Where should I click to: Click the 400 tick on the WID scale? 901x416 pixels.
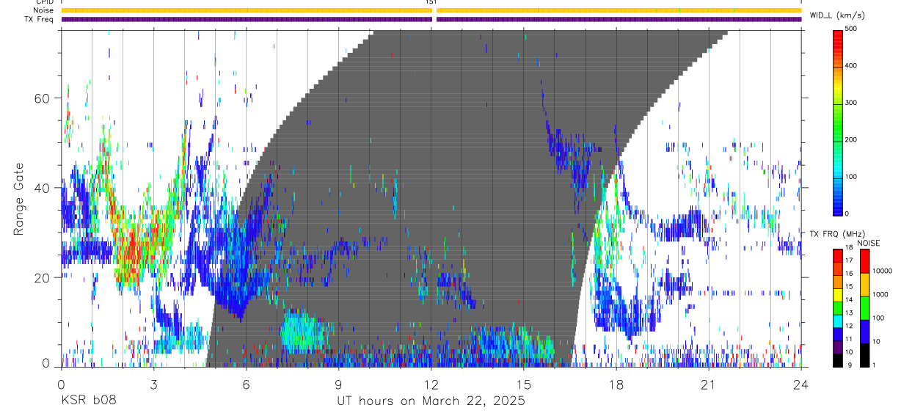851,66
